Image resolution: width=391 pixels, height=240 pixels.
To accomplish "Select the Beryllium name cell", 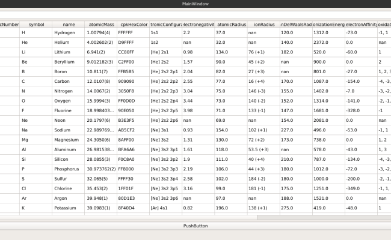I will pyautogui.click(x=69, y=62).
